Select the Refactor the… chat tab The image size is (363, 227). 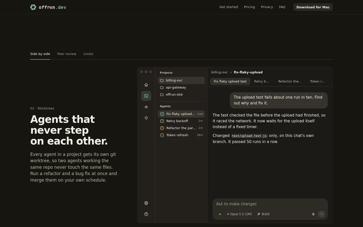[290, 81]
